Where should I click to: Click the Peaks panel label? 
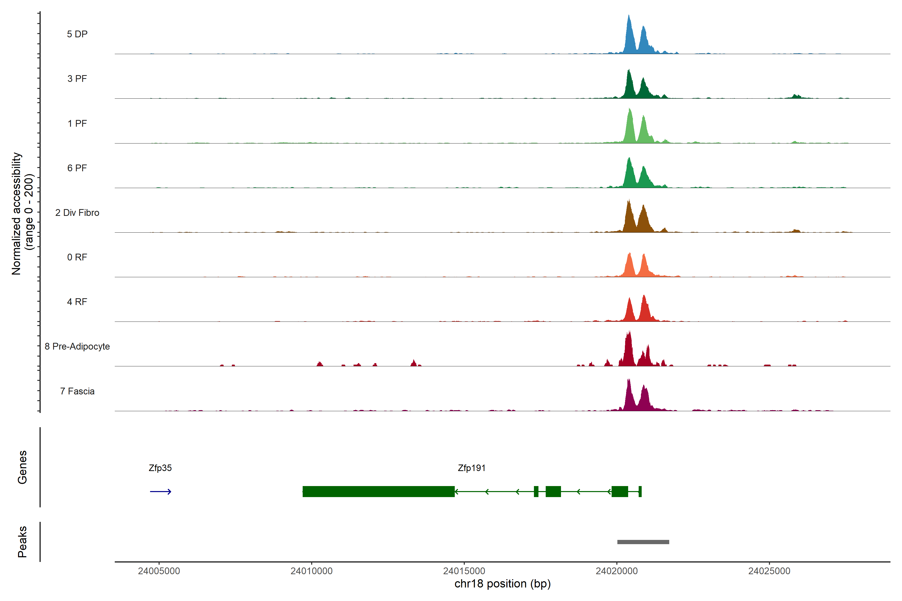coord(22,542)
